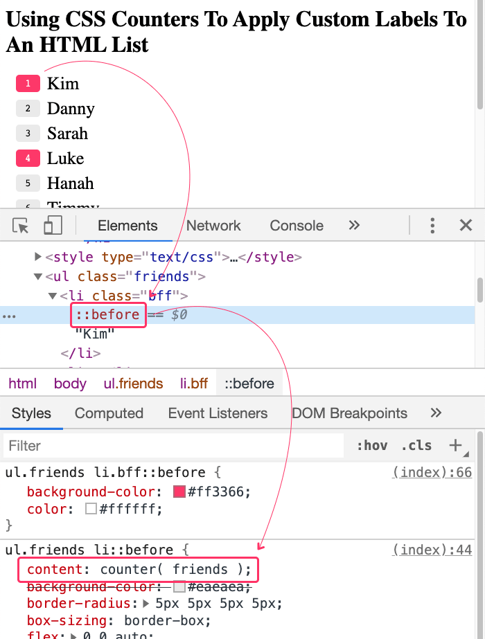Switch to the Console tab

(x=297, y=226)
